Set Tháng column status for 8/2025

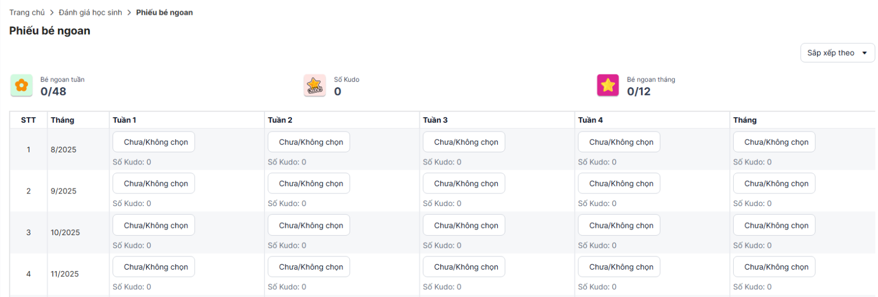tap(774, 142)
